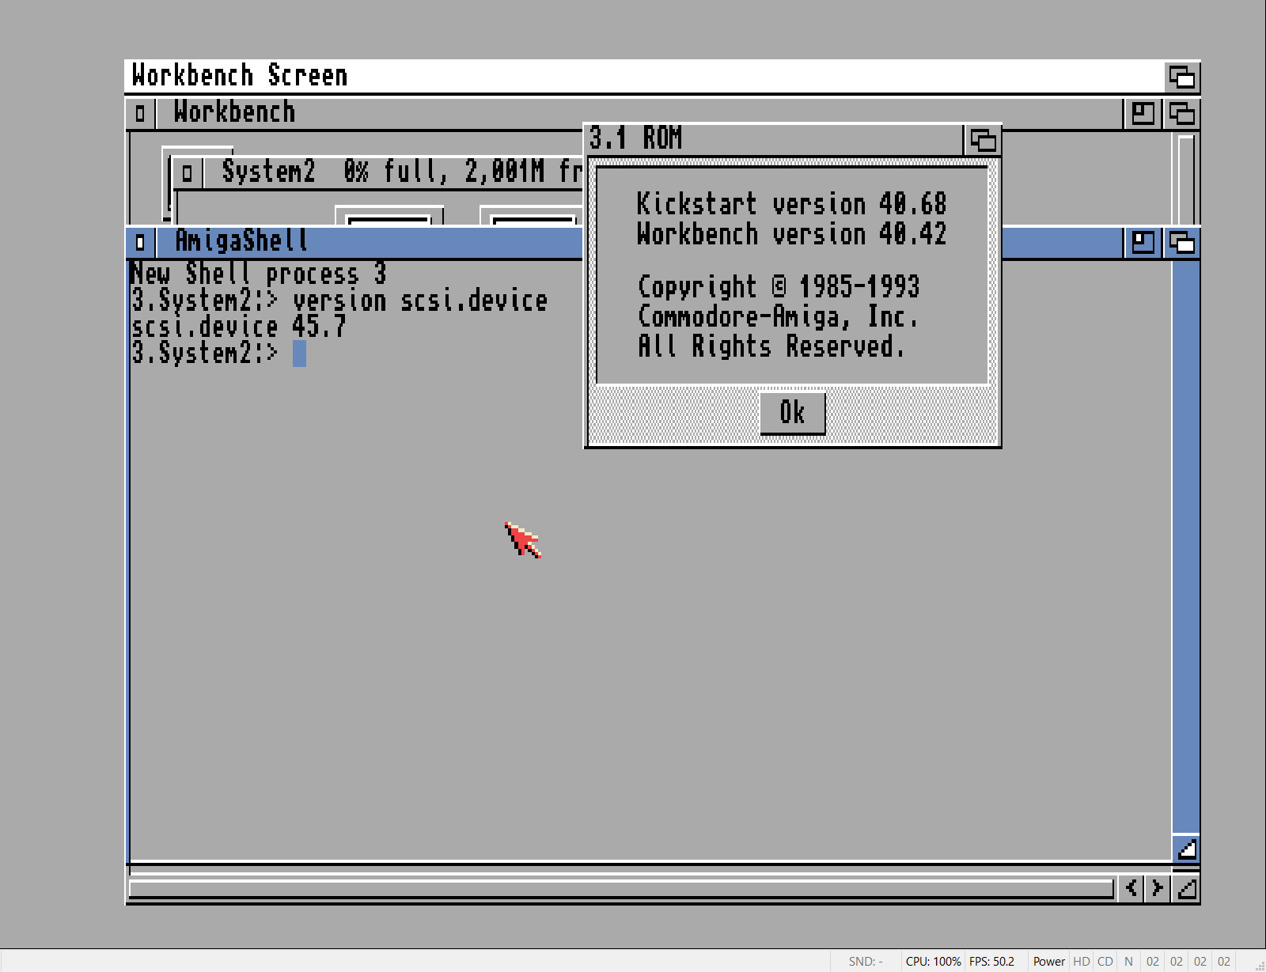Click 'Commodore-Amiga, Inc.' text

tap(778, 317)
